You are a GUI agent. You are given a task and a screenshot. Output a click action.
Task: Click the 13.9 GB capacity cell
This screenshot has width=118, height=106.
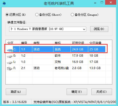click(95, 68)
